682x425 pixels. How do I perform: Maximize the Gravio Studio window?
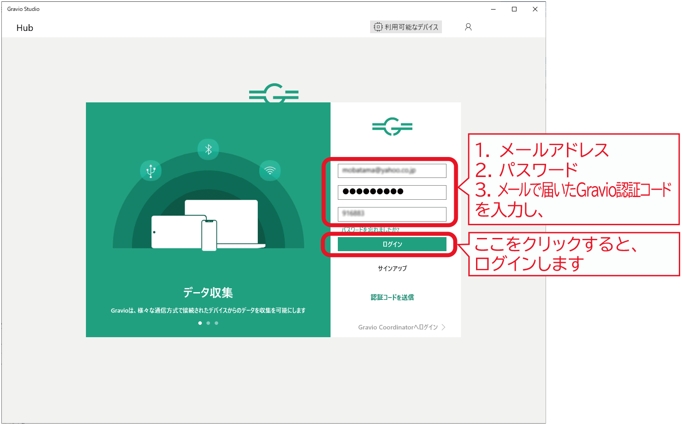(514, 9)
